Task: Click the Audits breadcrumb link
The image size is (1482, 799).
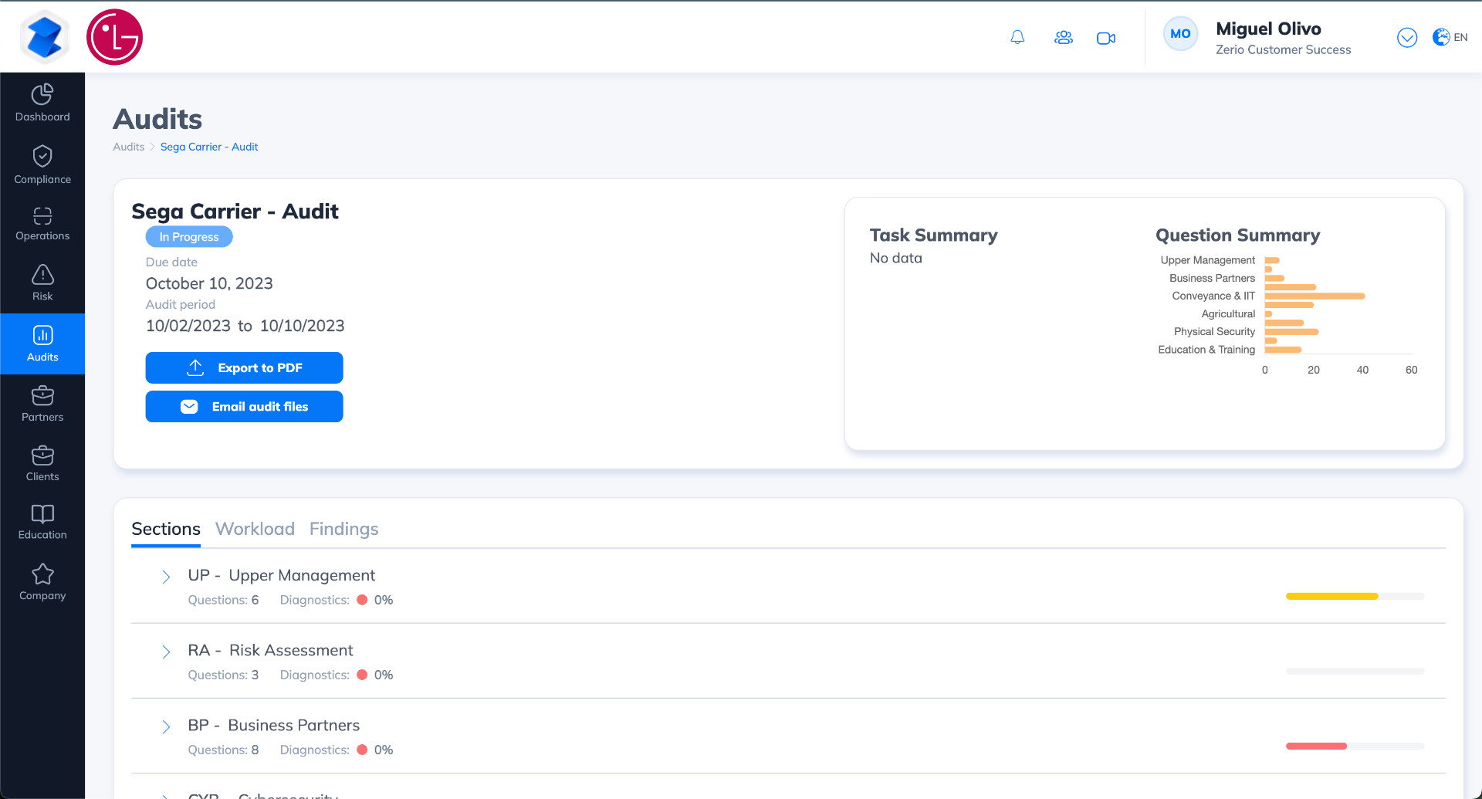Action: tap(128, 147)
